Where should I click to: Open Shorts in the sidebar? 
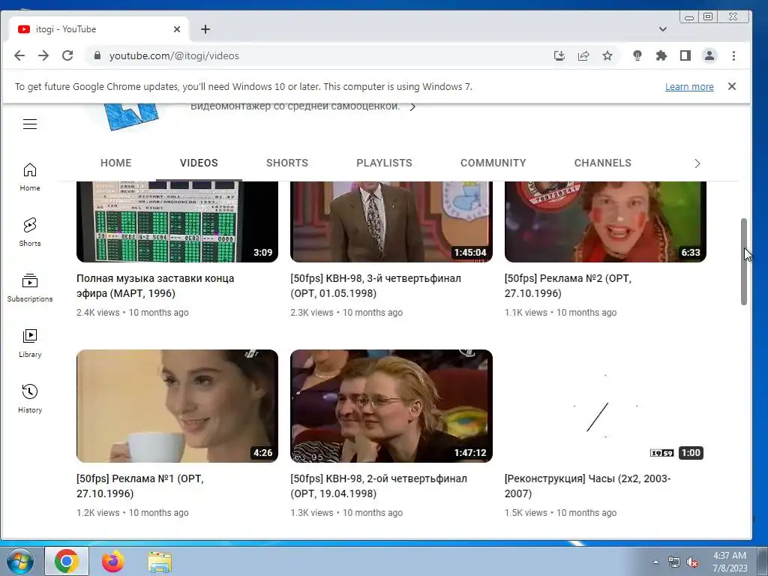click(x=30, y=232)
